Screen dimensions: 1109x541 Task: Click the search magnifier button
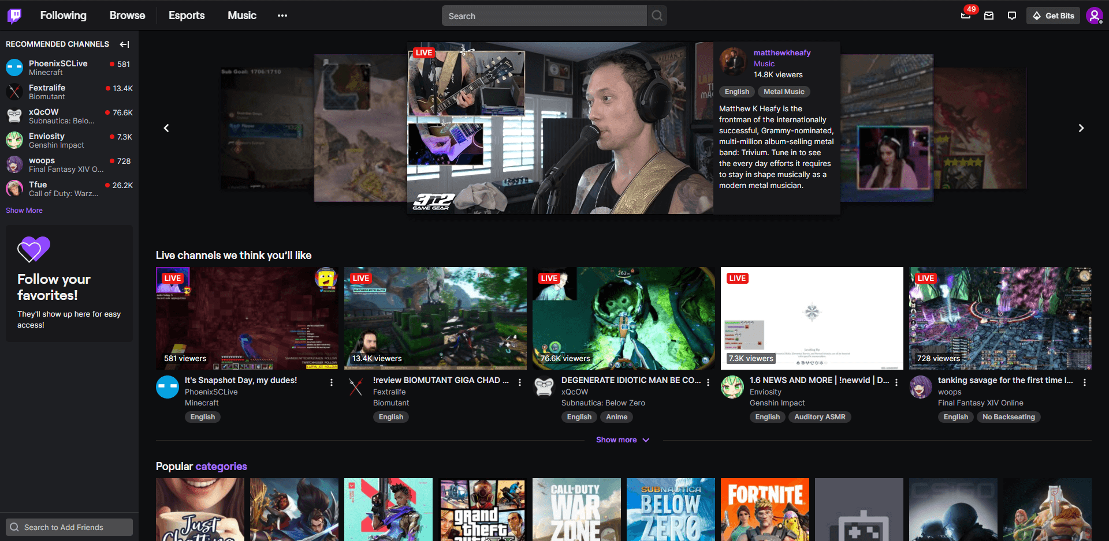657,16
